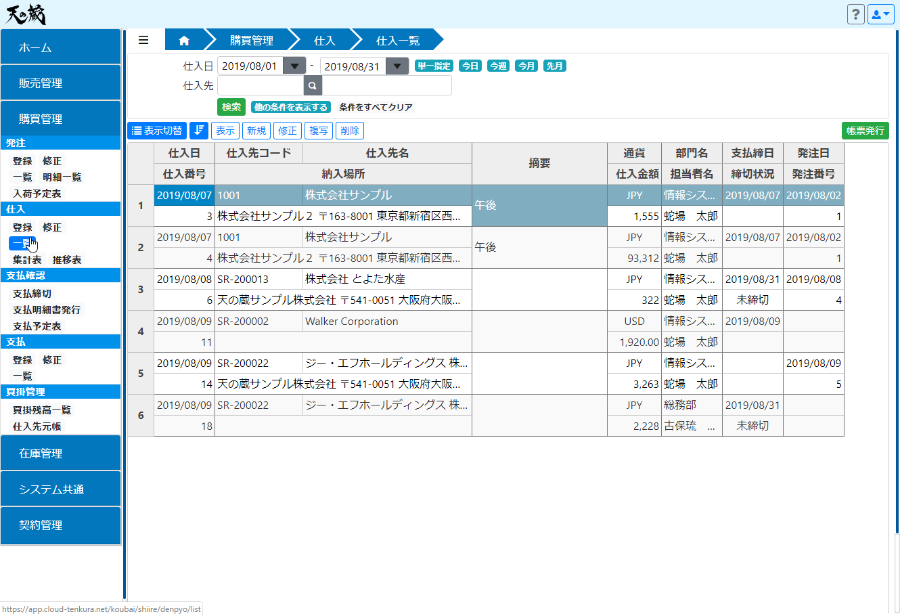The width and height of the screenshot is (900, 616).
Task: Go to home via breadcrumb house icon
Action: click(184, 41)
